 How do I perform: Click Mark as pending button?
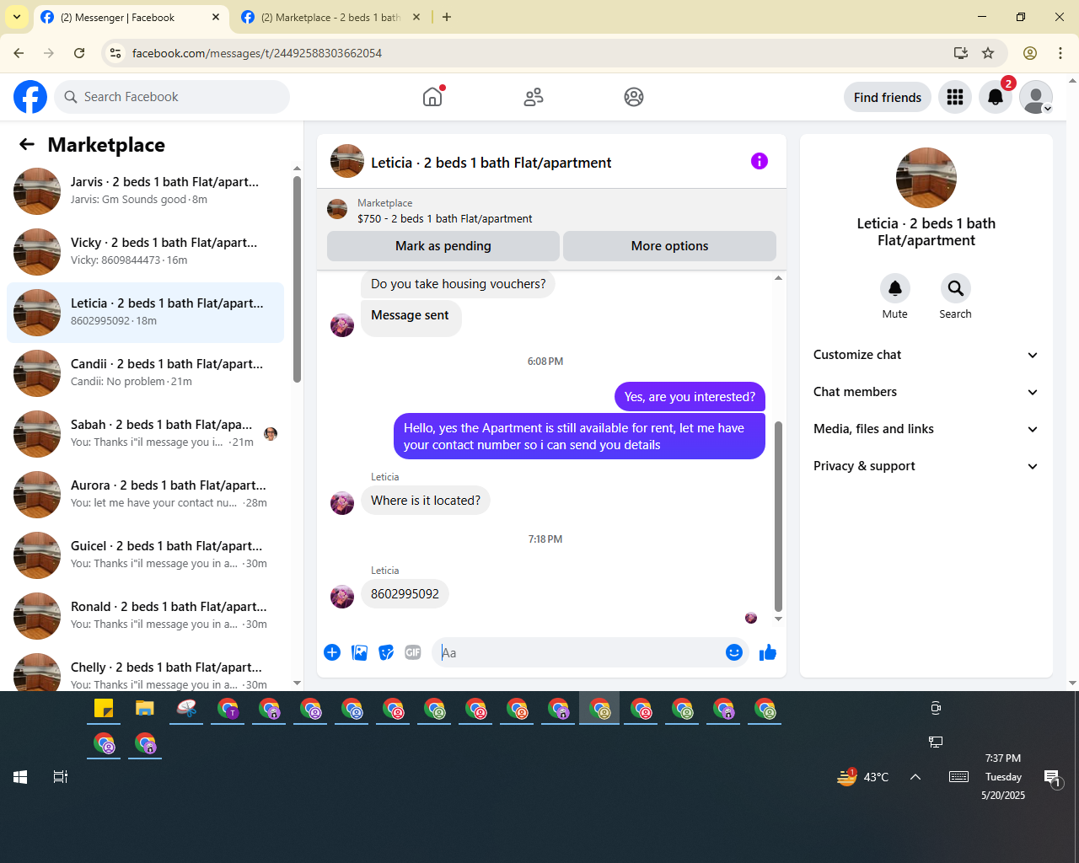(443, 246)
